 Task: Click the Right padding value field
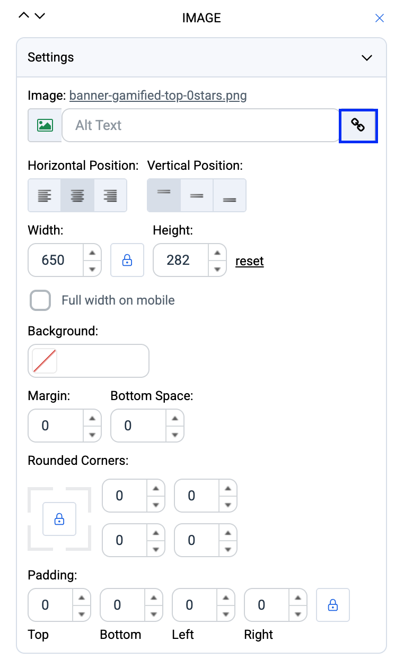(x=267, y=605)
